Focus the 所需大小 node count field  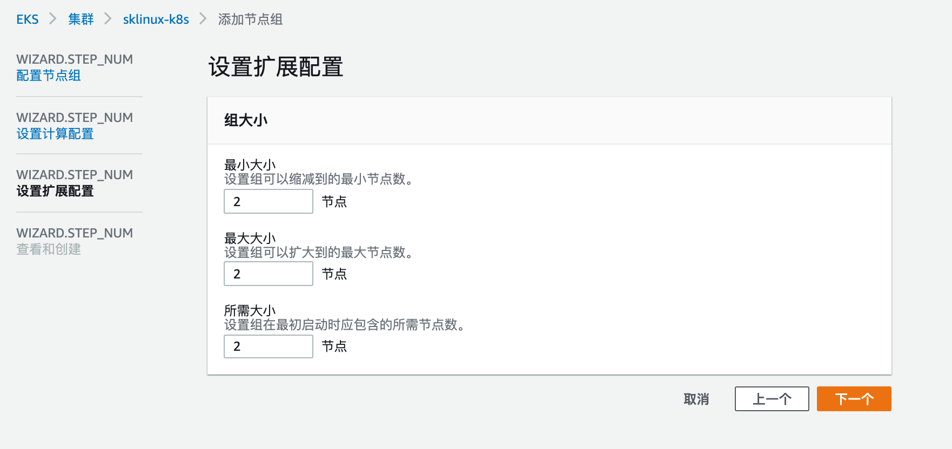pos(268,346)
